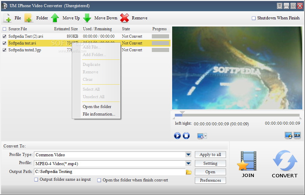Click the snapshot screen icon under the preview
Viewport: 305px width, 195px height.
click(x=200, y=136)
